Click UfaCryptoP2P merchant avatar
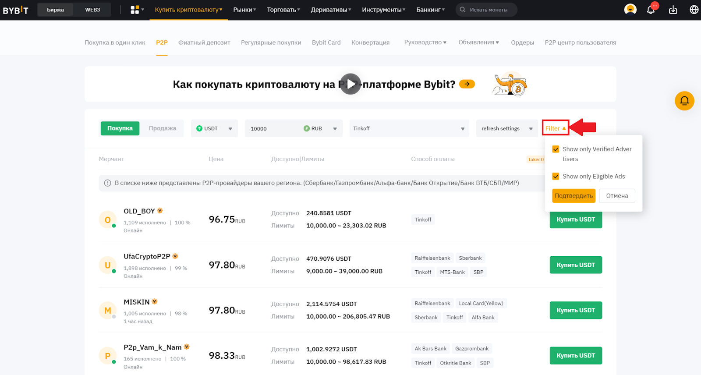701x375 pixels. pyautogui.click(x=108, y=265)
